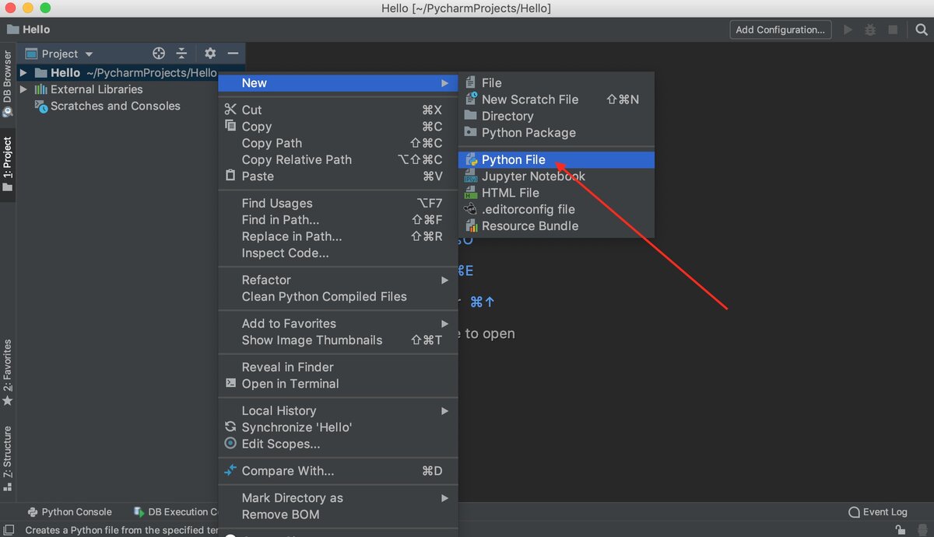Click the Compare With arrows icon
Image resolution: width=934 pixels, height=537 pixels.
(230, 470)
